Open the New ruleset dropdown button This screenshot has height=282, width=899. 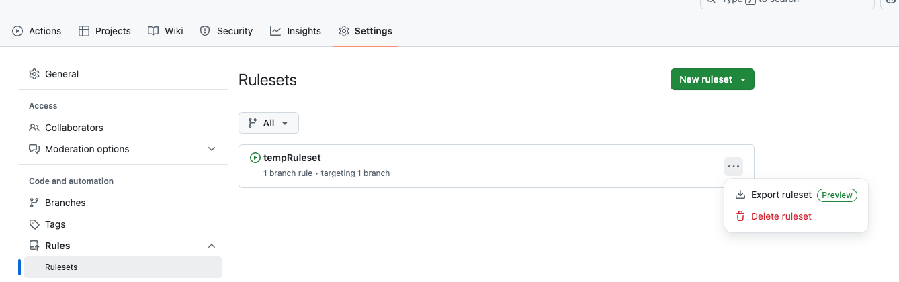pyautogui.click(x=712, y=79)
